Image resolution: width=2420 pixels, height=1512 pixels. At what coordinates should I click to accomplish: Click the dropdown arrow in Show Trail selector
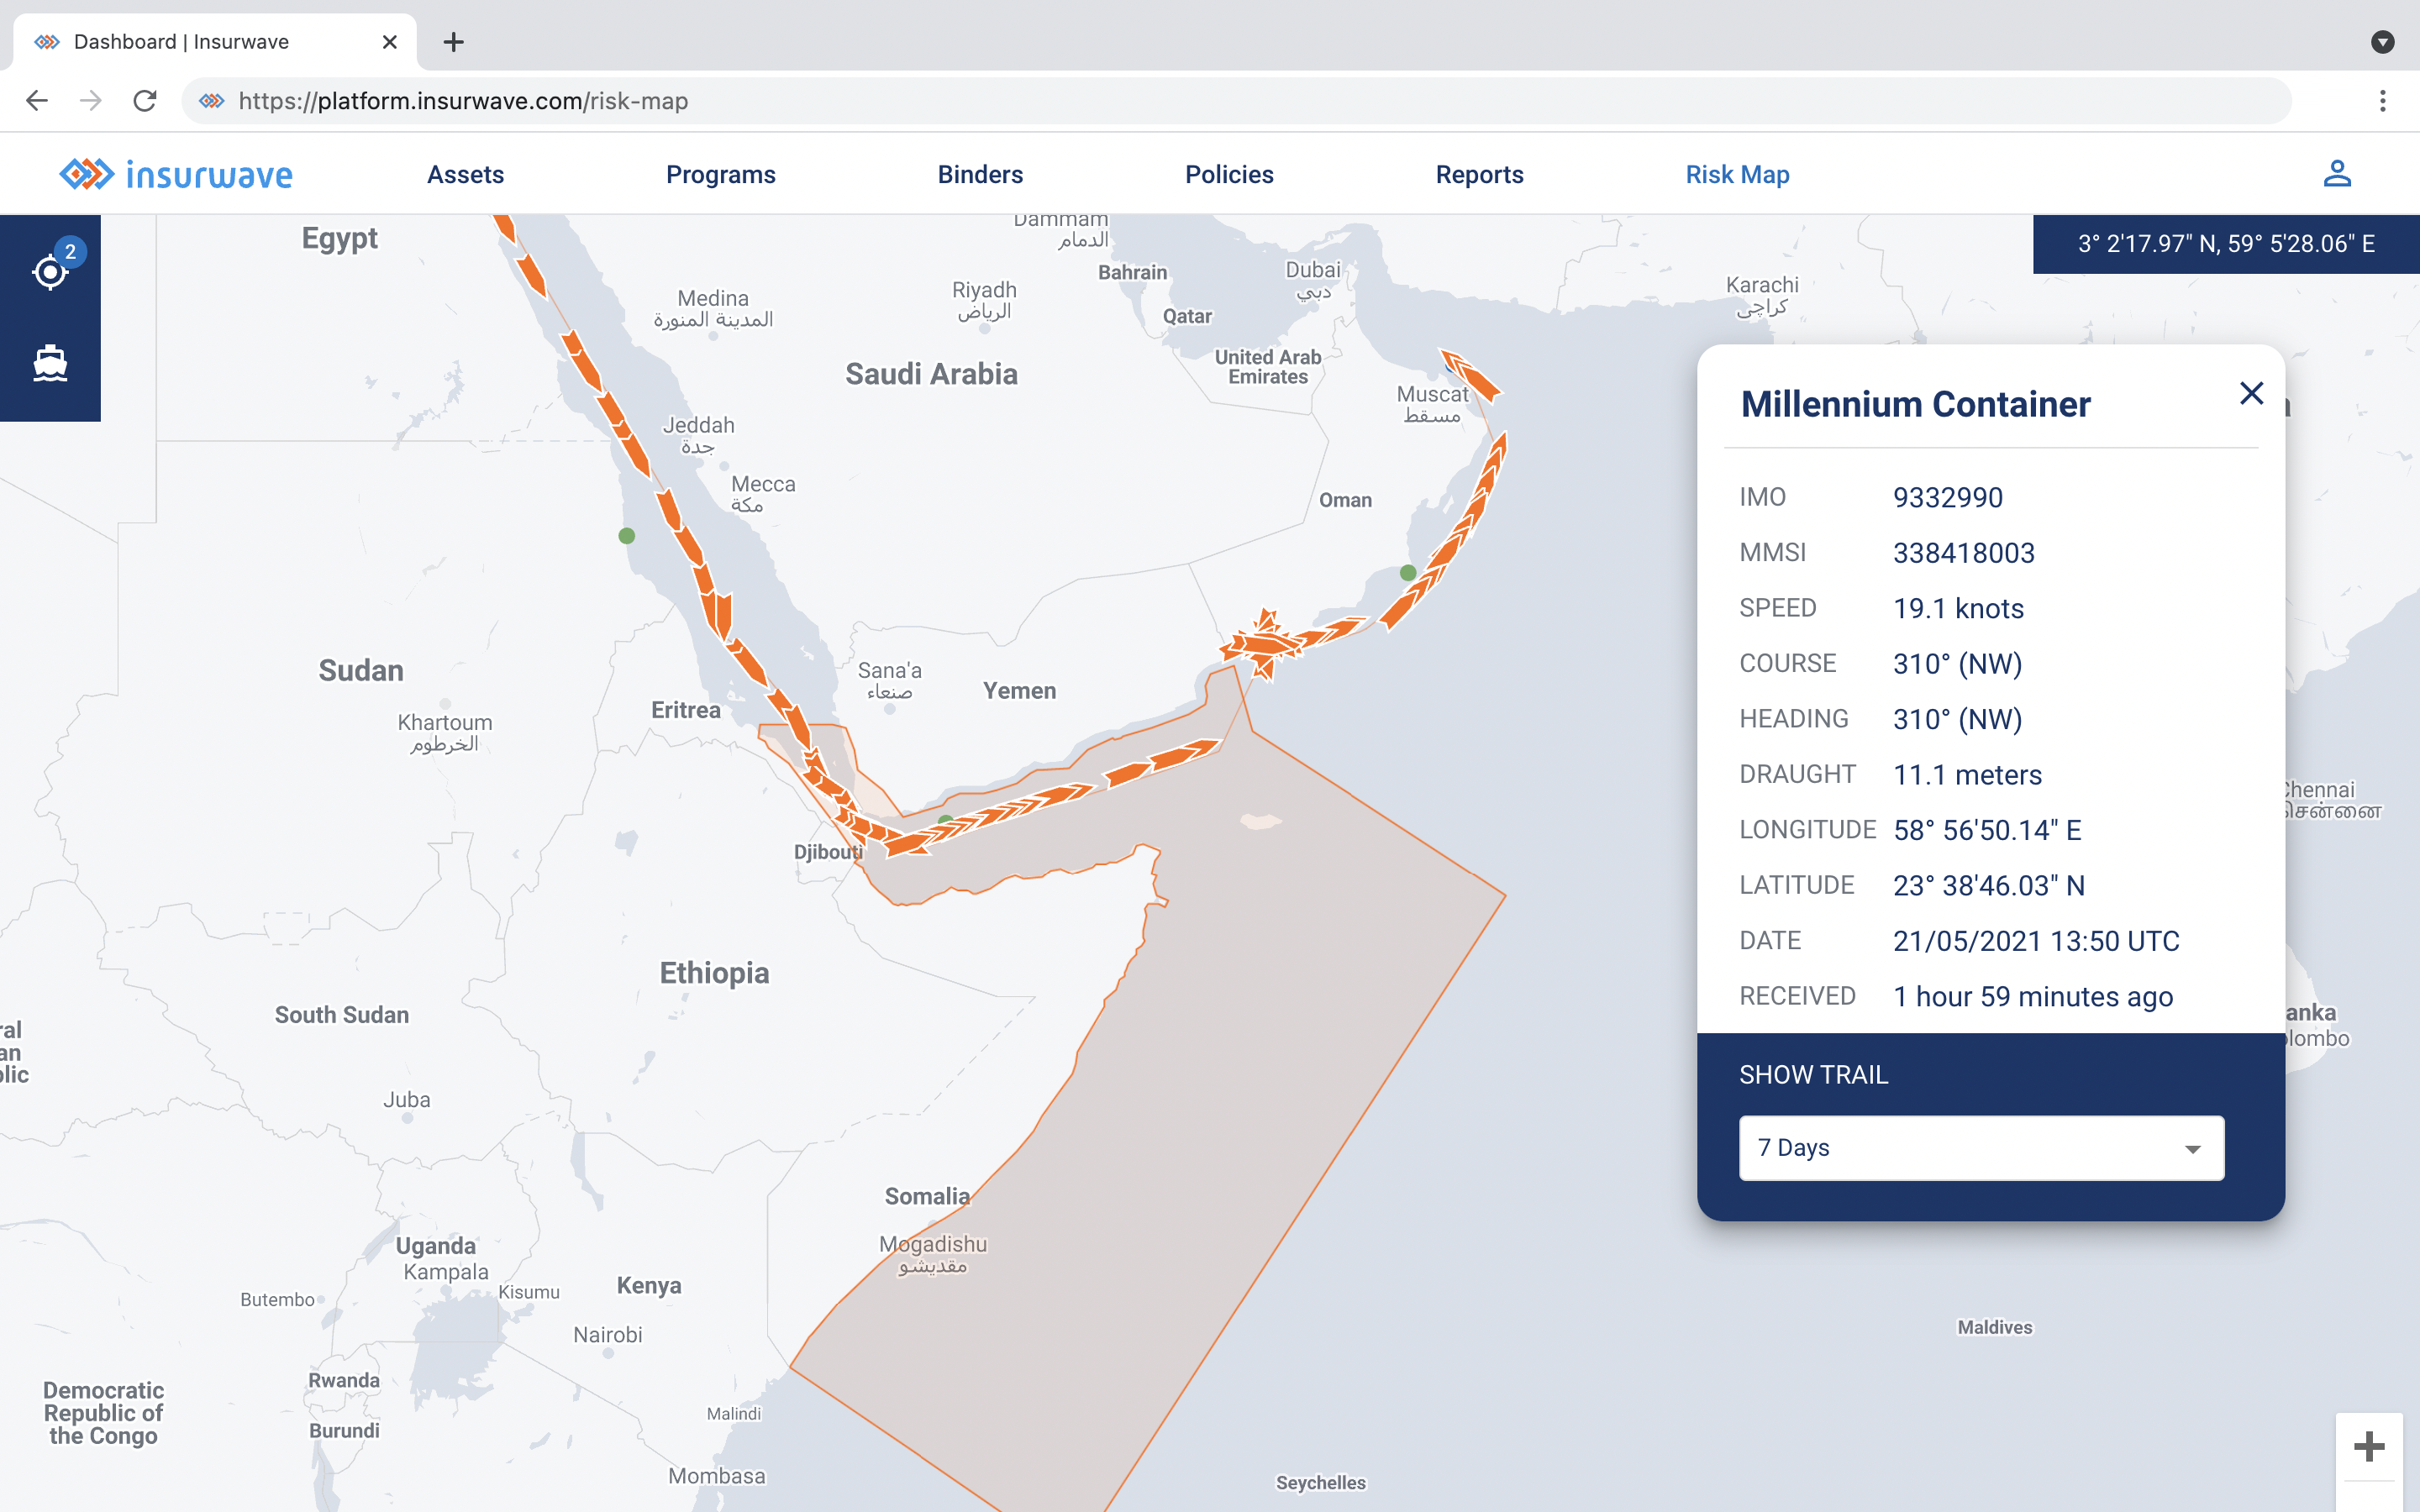coord(2192,1149)
